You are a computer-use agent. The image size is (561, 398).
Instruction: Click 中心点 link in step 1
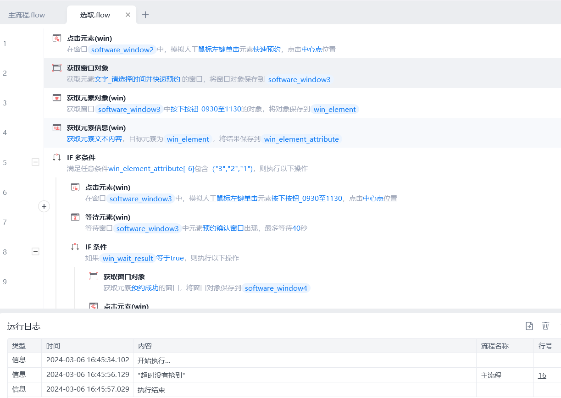coord(311,50)
